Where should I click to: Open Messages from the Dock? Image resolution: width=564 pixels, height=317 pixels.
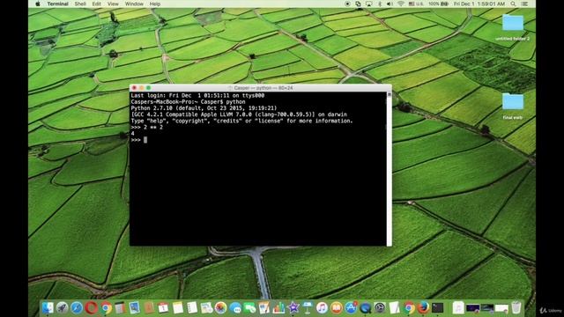pyautogui.click(x=235, y=307)
